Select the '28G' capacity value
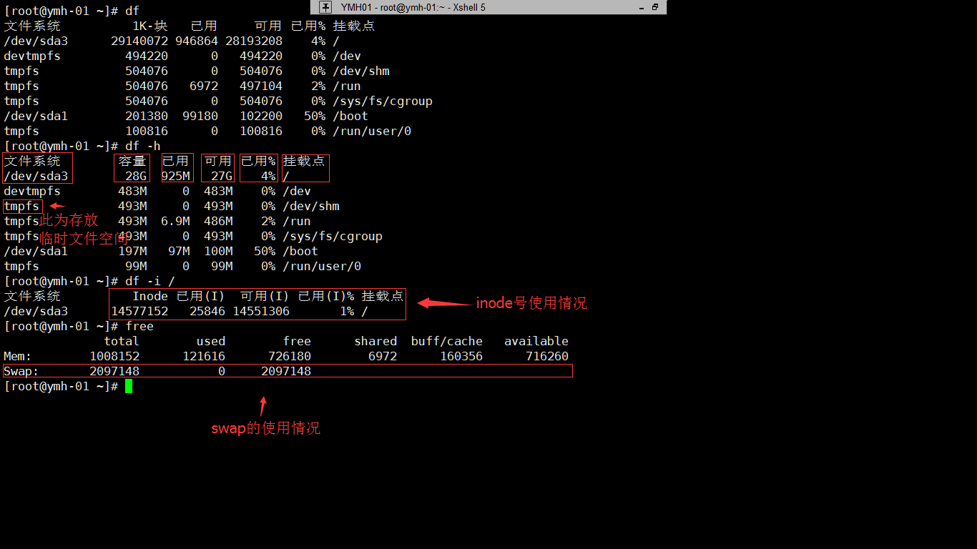 tap(136, 176)
